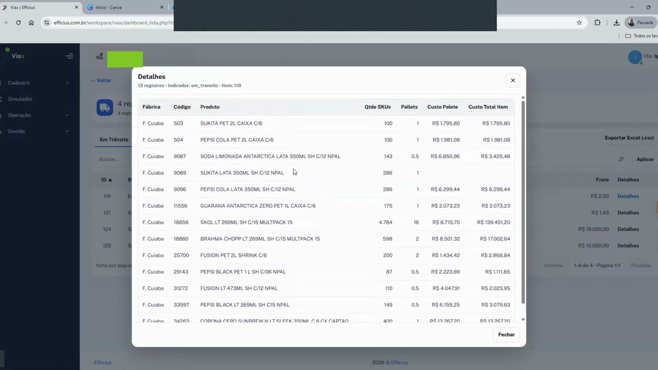
Task: Click product code 18856
Action: 181,222
